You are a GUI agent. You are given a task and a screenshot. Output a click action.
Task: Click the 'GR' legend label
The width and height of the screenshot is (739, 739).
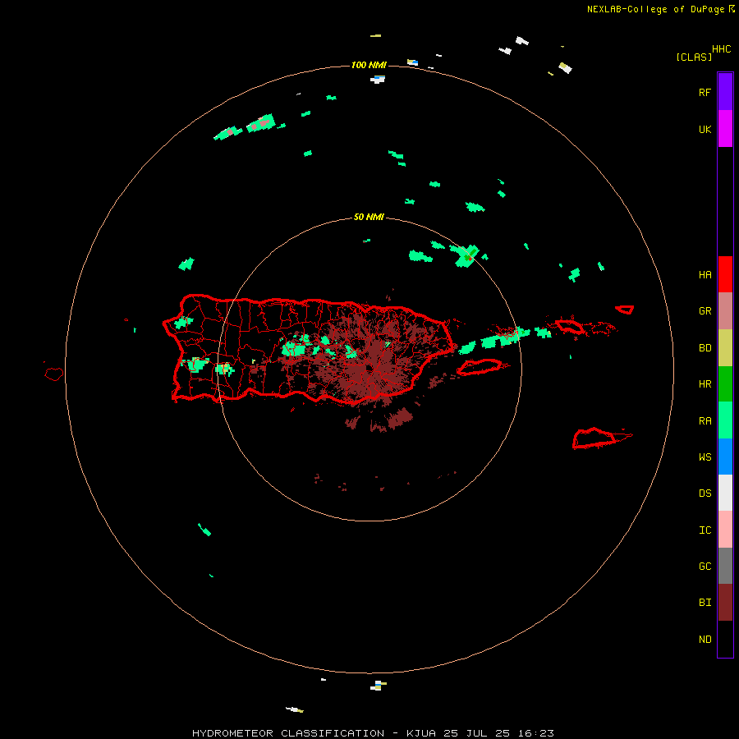pyautogui.click(x=705, y=311)
